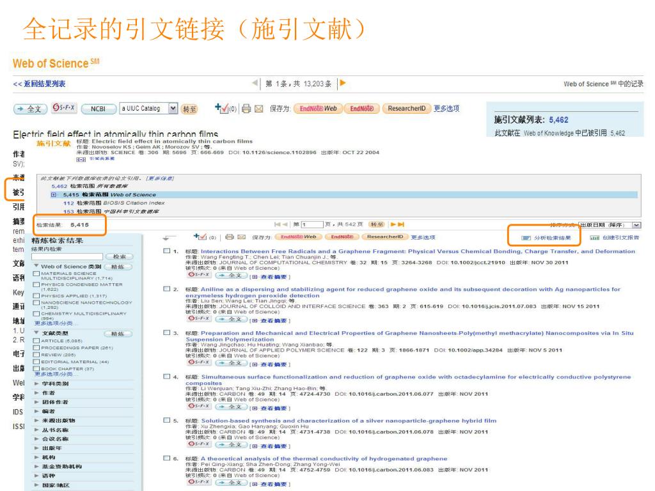Check ARTICLE document type filter
Image resolution: width=655 pixels, height=491 pixels.
36,341
